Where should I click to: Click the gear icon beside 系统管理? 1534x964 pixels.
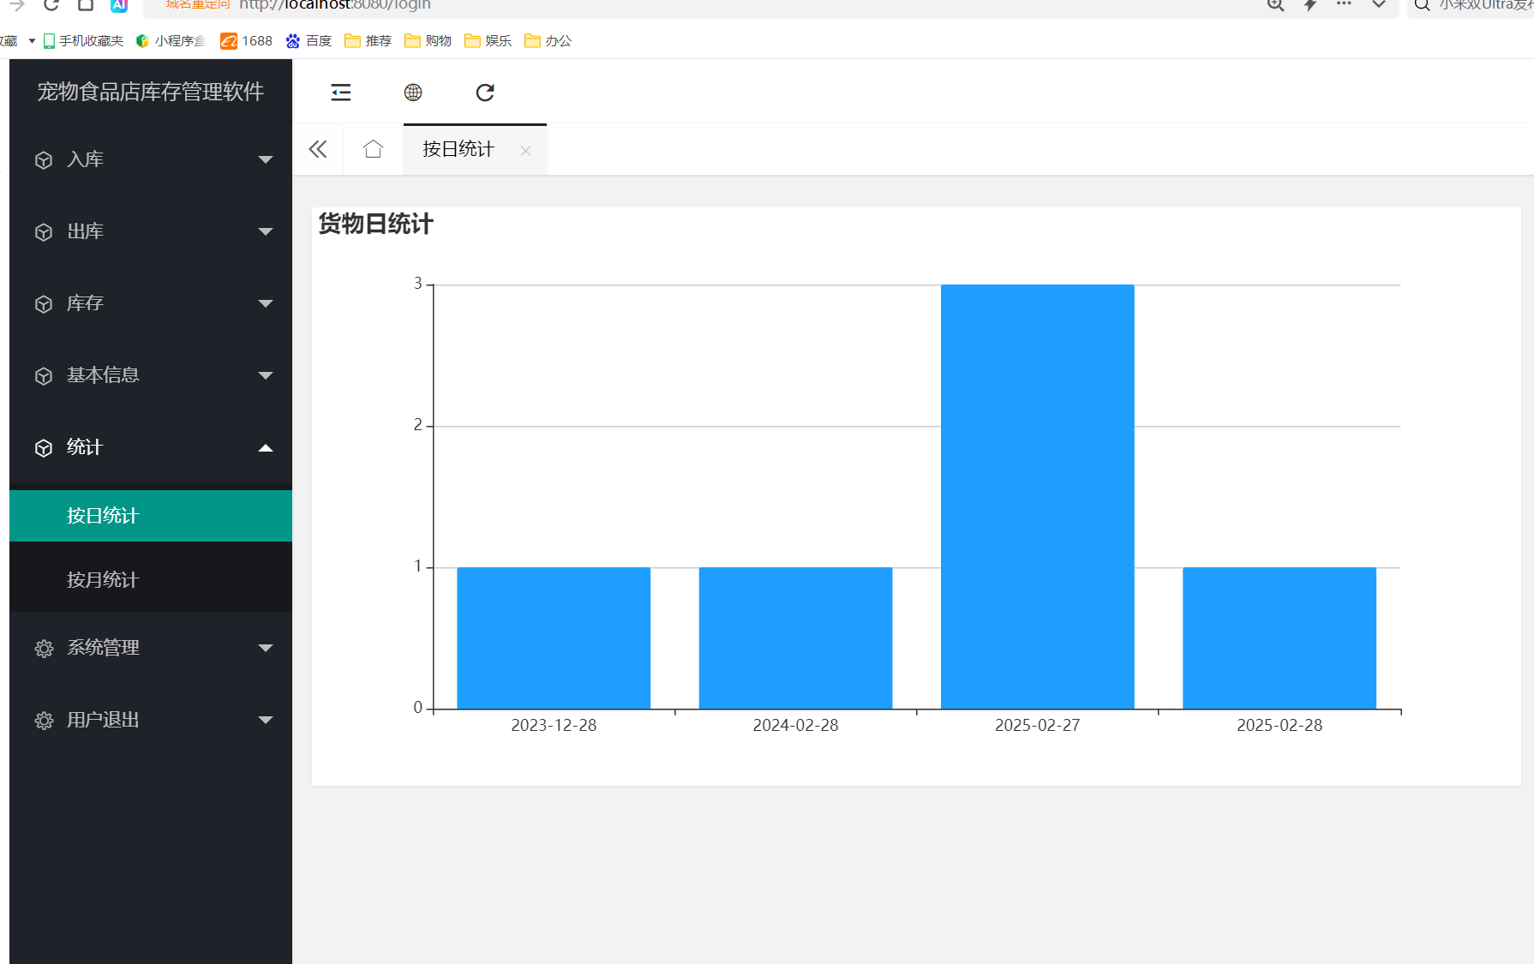point(44,649)
